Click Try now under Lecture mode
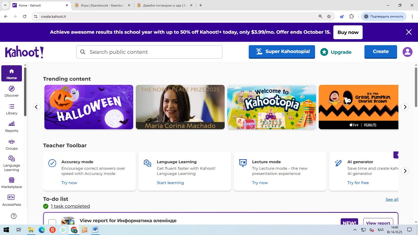418x235 pixels. click(260, 183)
